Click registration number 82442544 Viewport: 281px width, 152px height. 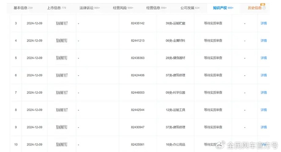coord(137,110)
